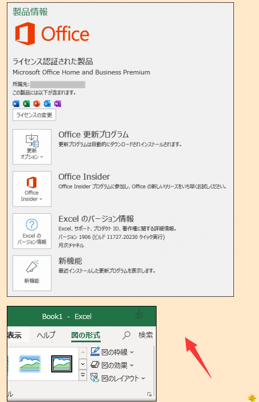259x402 pixels.
Task: Click the search magnifier icon
Action: coord(126,335)
